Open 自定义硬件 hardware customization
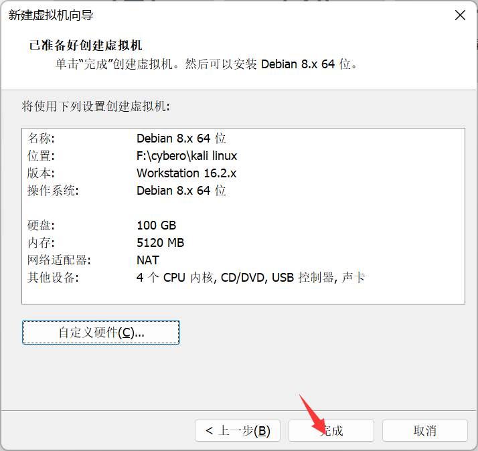Screen dimensions: 478x451 coord(101,333)
